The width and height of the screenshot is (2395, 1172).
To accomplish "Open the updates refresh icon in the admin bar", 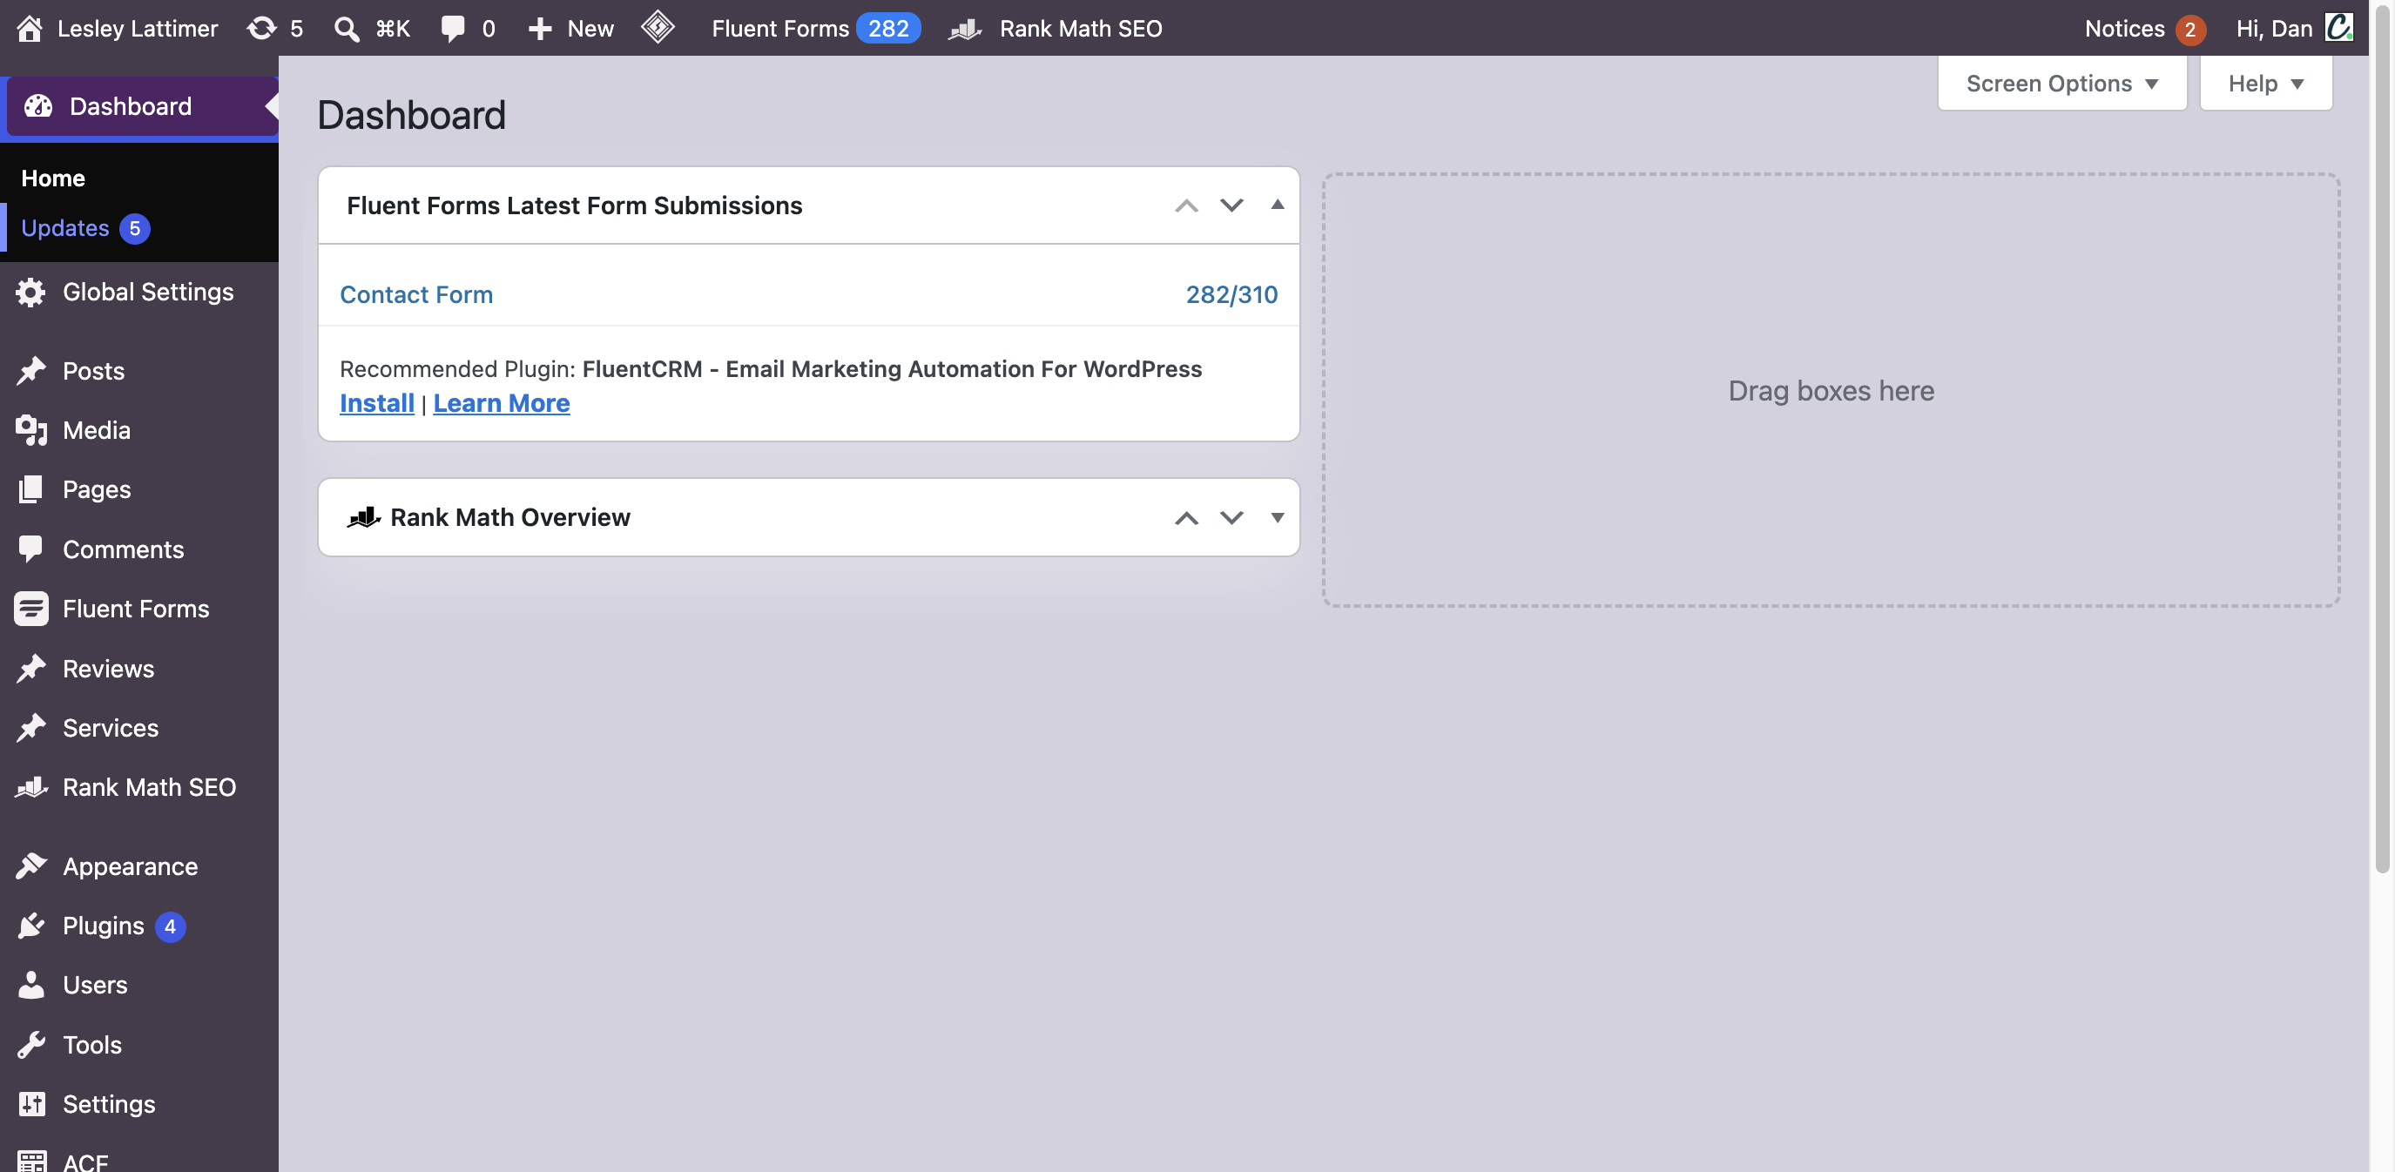I will pyautogui.click(x=261, y=28).
